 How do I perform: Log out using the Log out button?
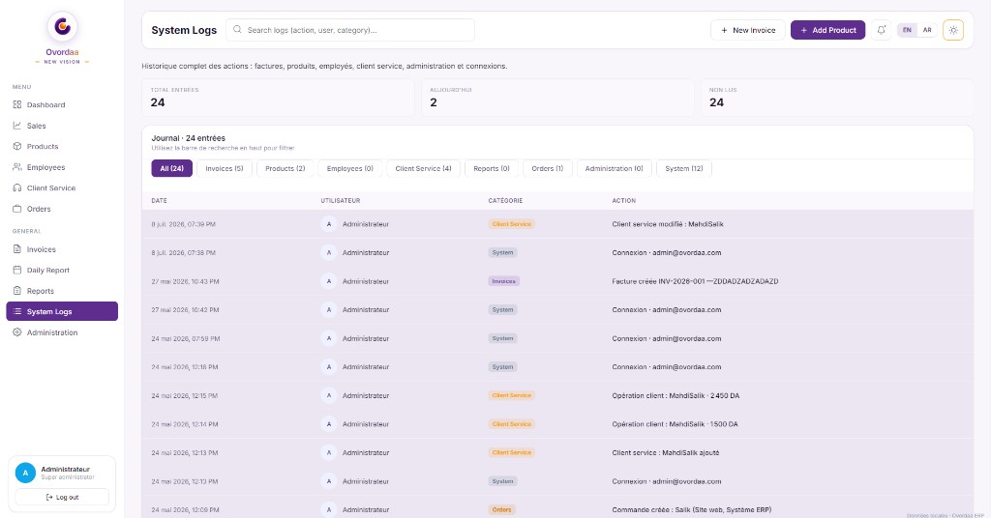[62, 497]
